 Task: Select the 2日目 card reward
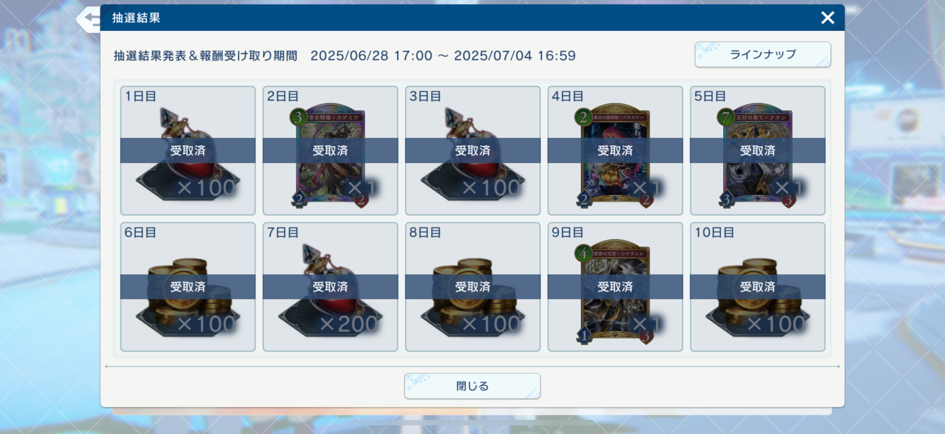330,156
